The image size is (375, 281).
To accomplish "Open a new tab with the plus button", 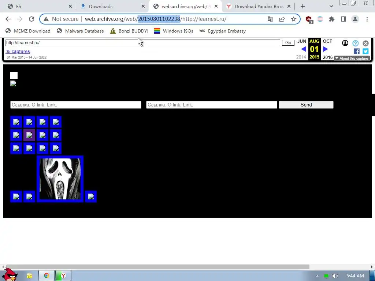I will coord(303,7).
